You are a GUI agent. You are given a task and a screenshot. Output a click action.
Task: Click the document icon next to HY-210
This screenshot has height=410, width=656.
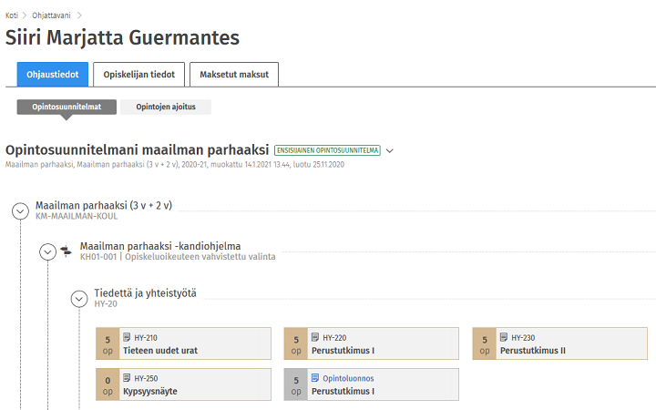(x=127, y=338)
